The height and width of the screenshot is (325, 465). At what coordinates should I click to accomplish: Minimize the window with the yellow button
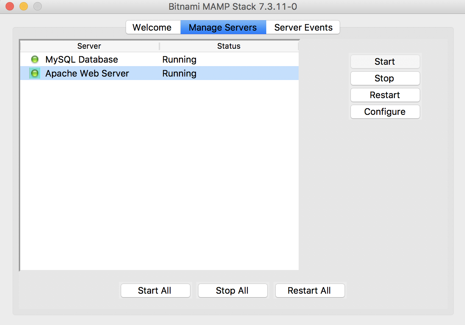coord(24,6)
